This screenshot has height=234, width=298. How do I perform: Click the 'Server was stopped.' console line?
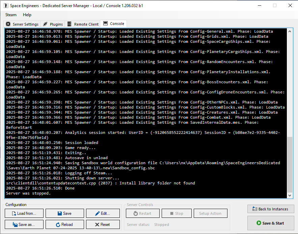[x=28, y=193]
